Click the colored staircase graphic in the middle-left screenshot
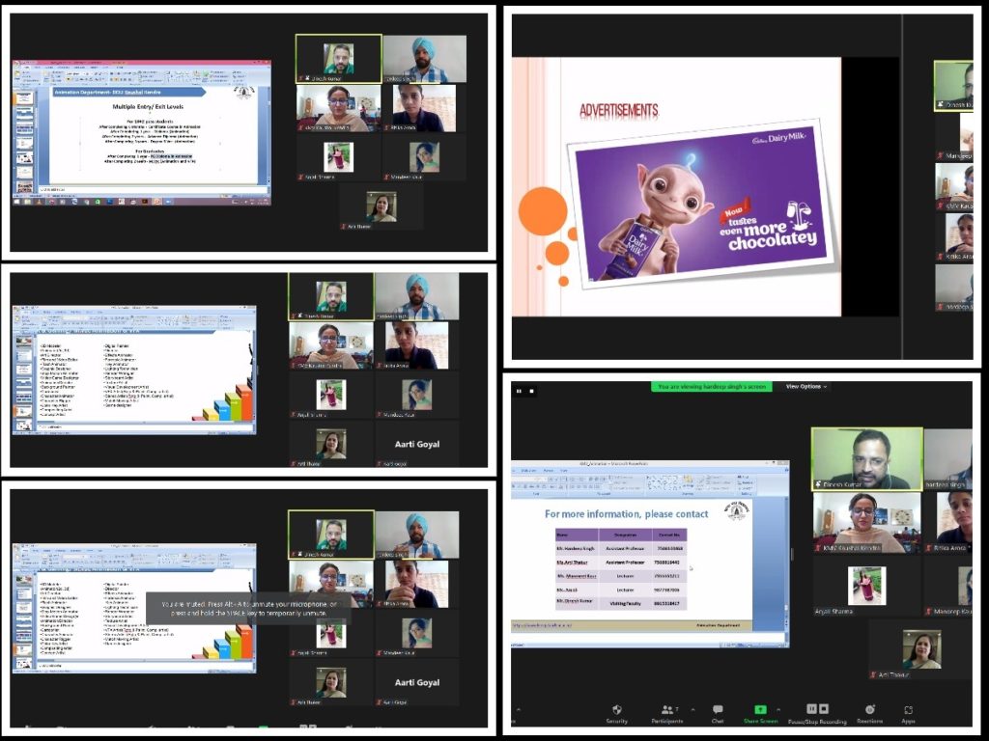This screenshot has height=741, width=989. (222, 401)
